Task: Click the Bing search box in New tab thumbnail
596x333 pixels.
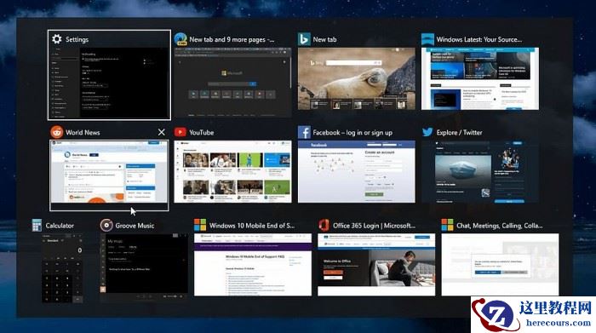Action: coord(353,63)
